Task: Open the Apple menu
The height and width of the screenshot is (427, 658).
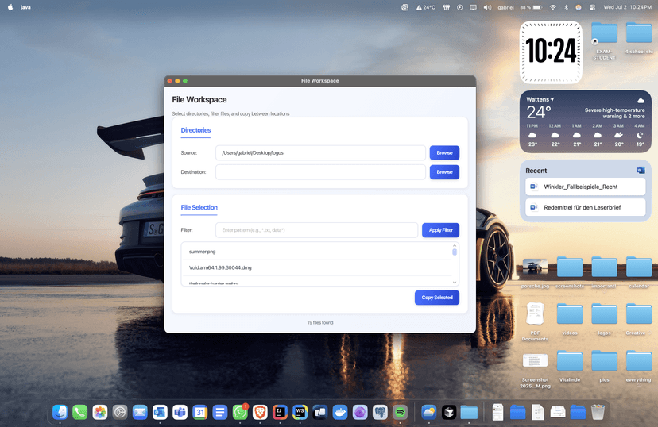Action: coord(10,7)
